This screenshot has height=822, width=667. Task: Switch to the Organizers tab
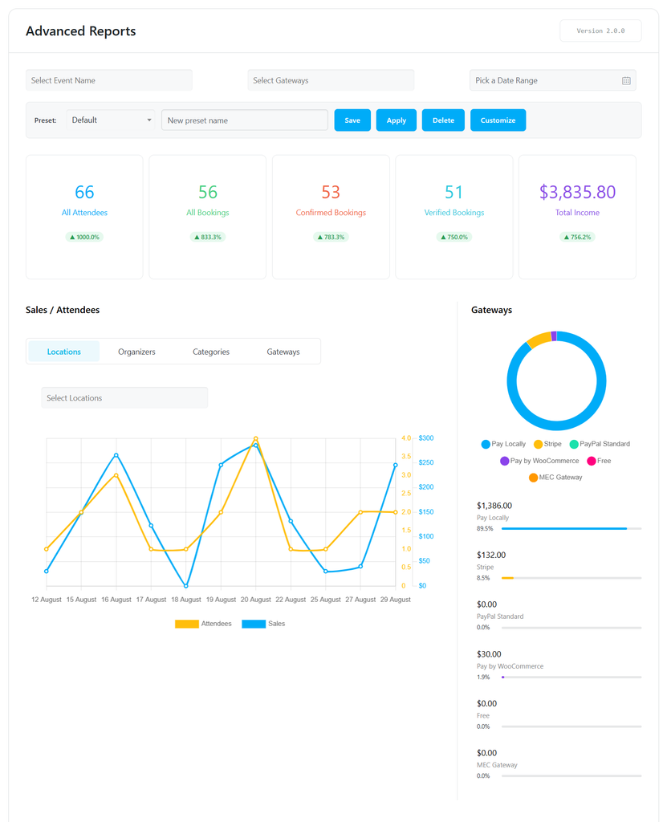[x=137, y=352]
